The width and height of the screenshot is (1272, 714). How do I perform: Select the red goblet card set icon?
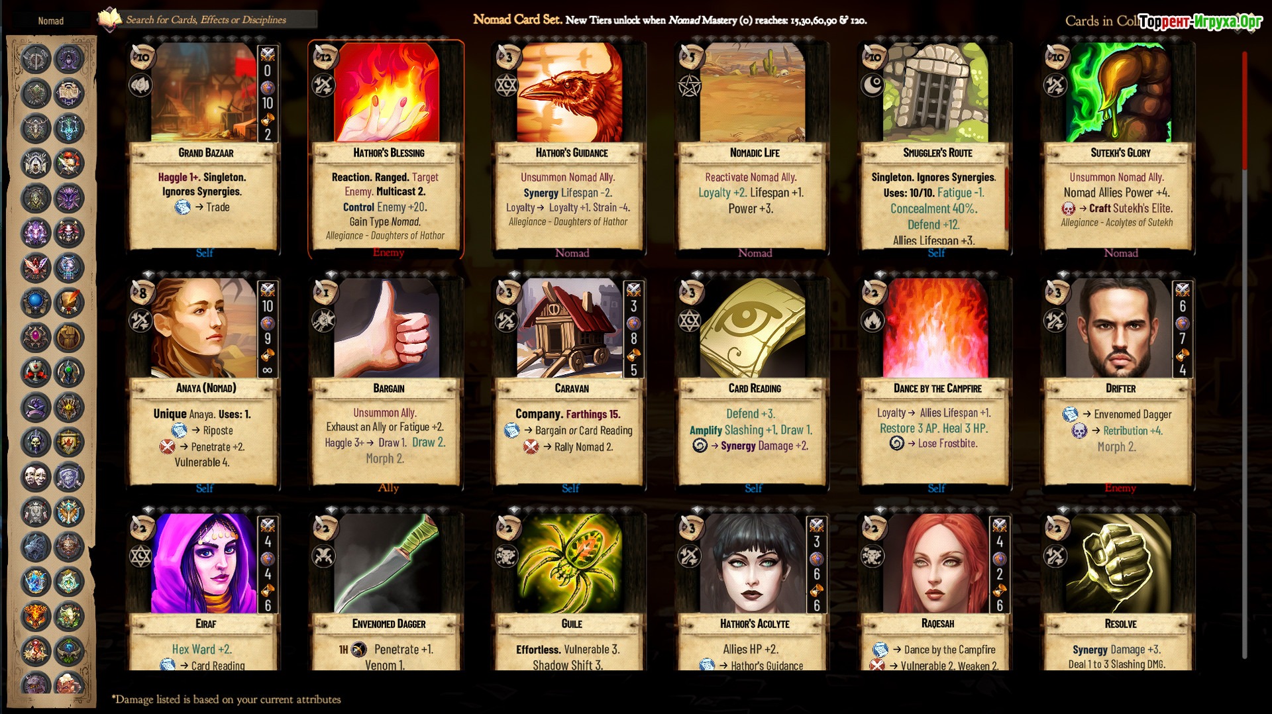click(36, 372)
